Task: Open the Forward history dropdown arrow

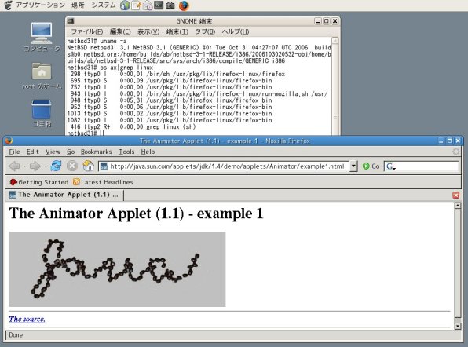Action: tap(46, 166)
